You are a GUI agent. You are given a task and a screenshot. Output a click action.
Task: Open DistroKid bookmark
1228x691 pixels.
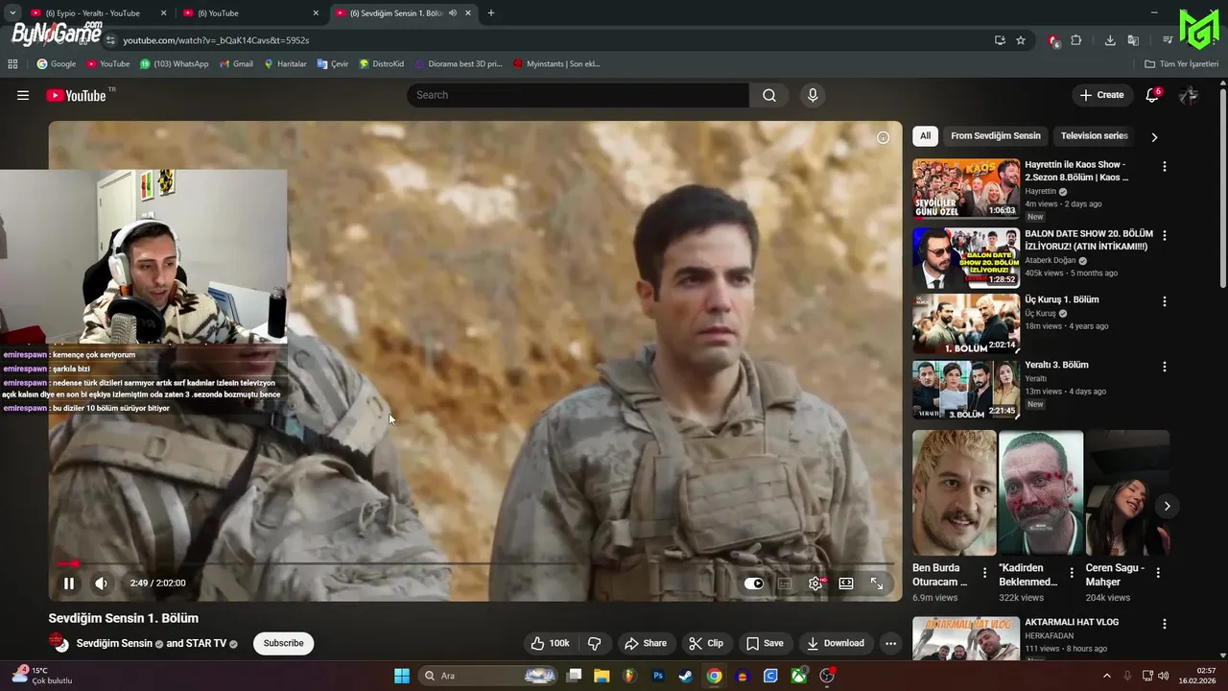(x=382, y=64)
